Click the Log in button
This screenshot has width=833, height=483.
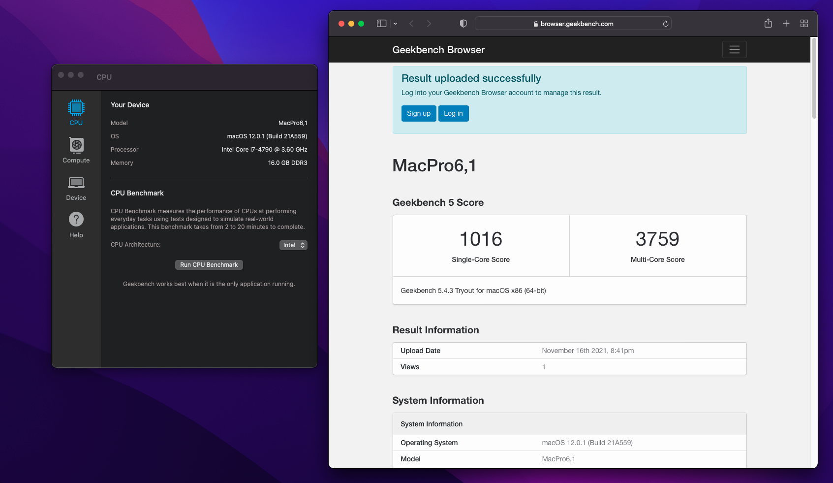pyautogui.click(x=453, y=113)
